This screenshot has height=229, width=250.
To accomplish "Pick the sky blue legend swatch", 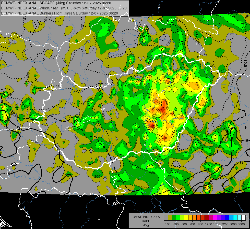I will point(231,218).
